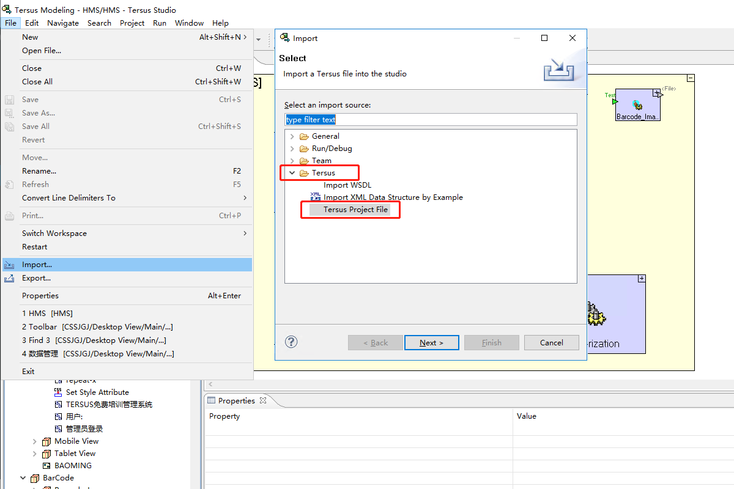Viewport: 734px width, 489px height.
Task: Click the icon next to TERSUS免费培训管理系统
Action: 58,404
